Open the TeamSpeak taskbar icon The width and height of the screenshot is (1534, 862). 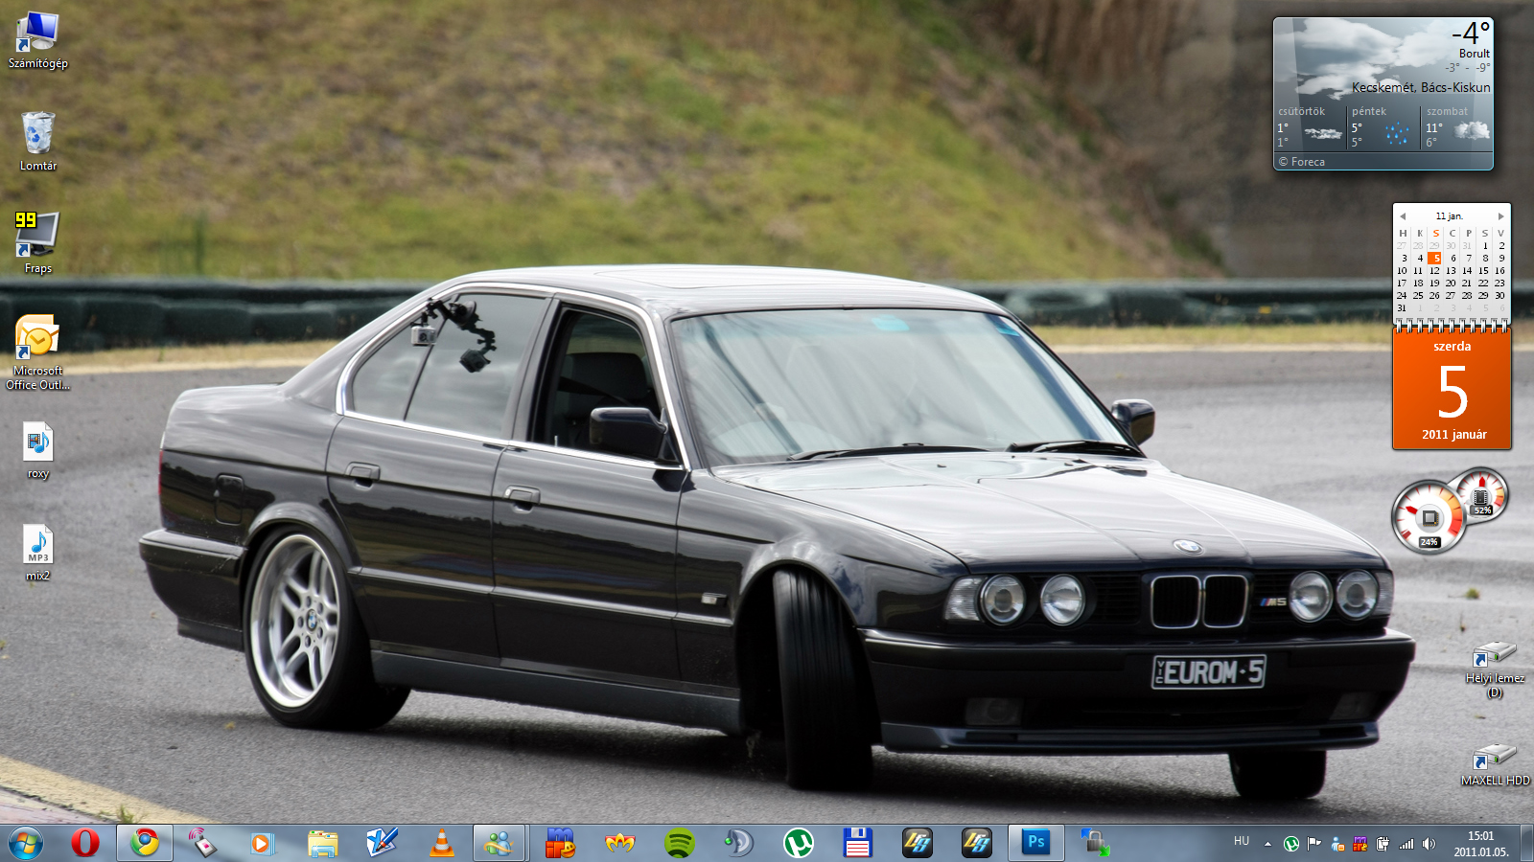point(738,843)
